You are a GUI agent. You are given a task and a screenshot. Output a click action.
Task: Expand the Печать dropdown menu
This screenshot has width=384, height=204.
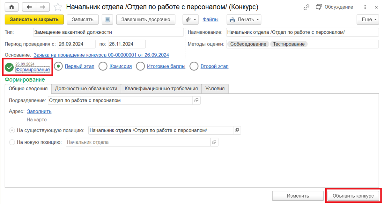[x=244, y=19]
